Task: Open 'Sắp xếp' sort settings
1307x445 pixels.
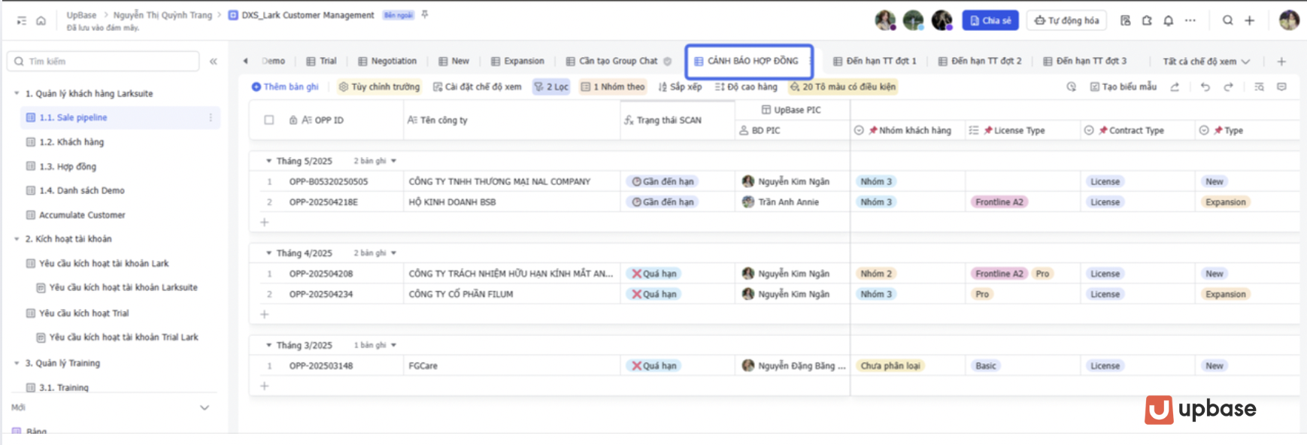Action: 680,87
